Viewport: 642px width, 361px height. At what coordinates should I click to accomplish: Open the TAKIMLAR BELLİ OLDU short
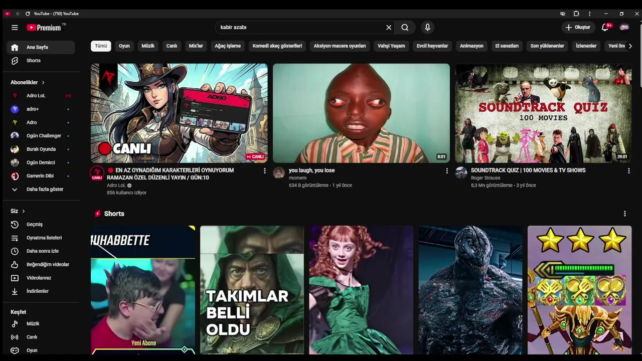252,290
